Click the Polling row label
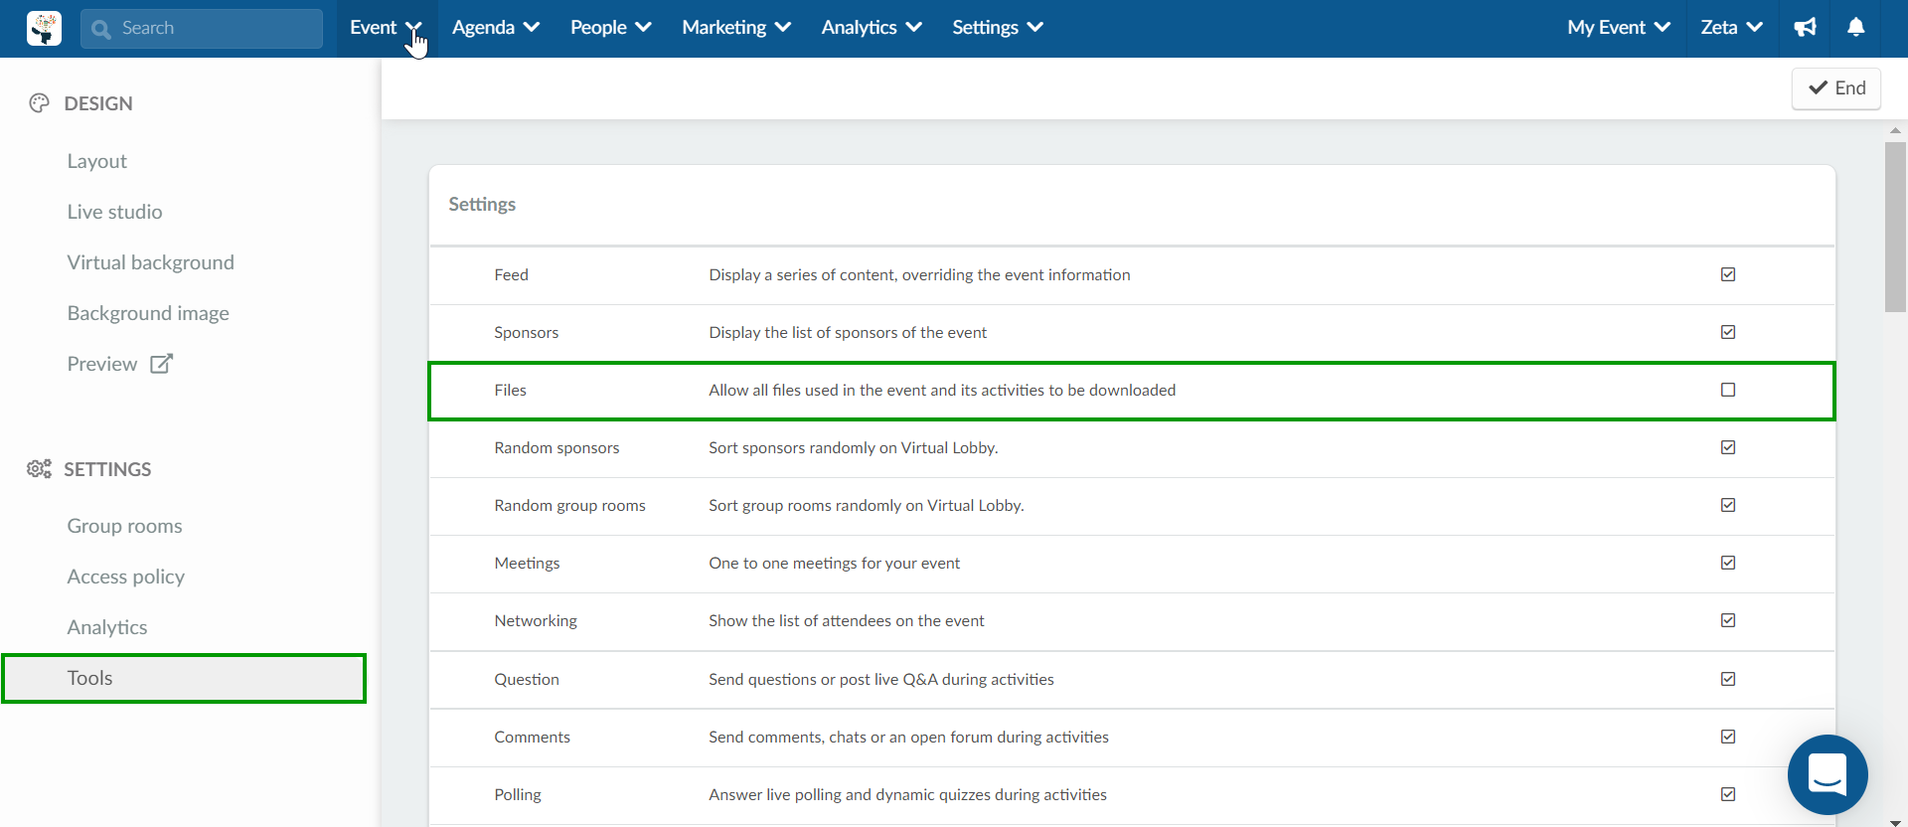Screen dimensions: 1908x827 [x=518, y=794]
